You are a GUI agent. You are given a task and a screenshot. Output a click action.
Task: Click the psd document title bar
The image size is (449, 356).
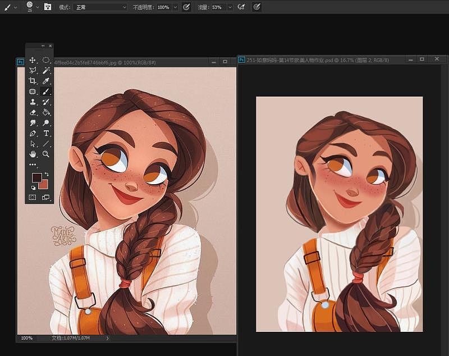pos(342,60)
